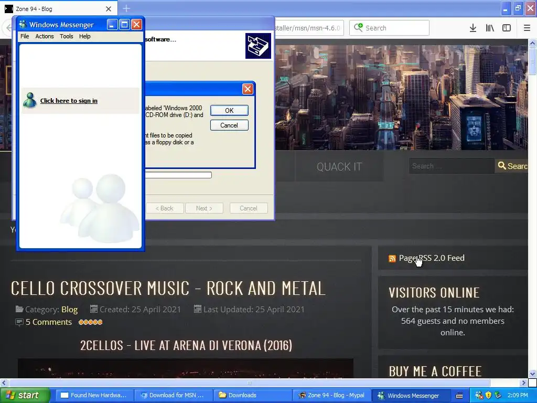Click the comments speech bubble icon
Viewport: 537px width, 403px height.
tap(19, 322)
